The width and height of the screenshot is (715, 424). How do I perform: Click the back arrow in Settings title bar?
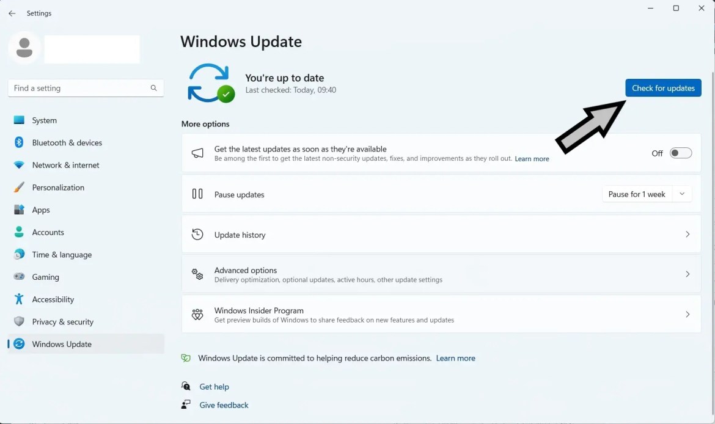(x=12, y=13)
